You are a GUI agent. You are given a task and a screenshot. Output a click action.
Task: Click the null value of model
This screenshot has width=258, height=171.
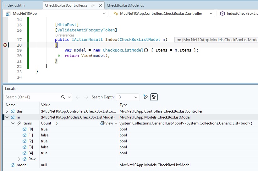[x=44, y=165]
